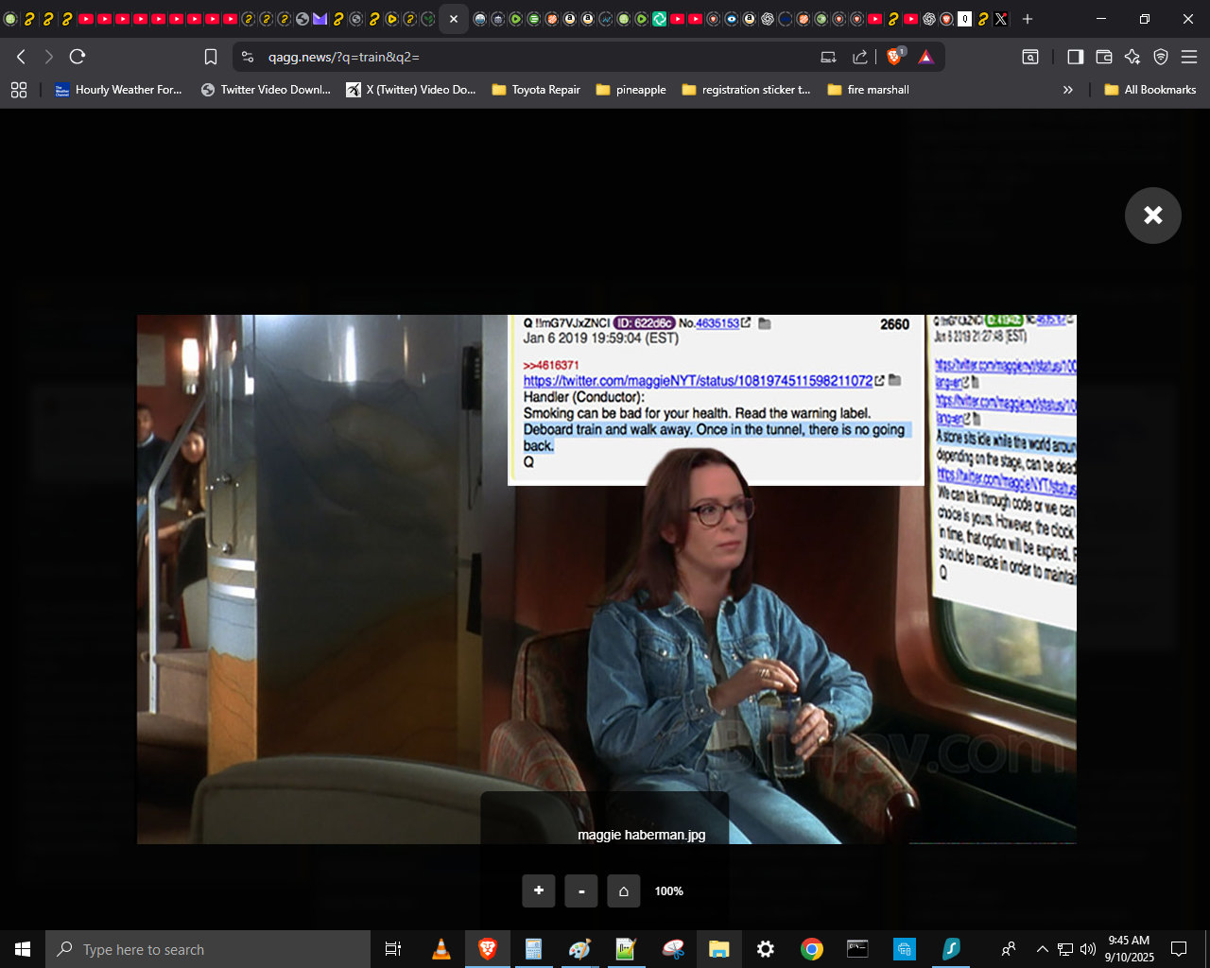Open Brave Wallet
The width and height of the screenshot is (1210, 968).
coord(1103,57)
